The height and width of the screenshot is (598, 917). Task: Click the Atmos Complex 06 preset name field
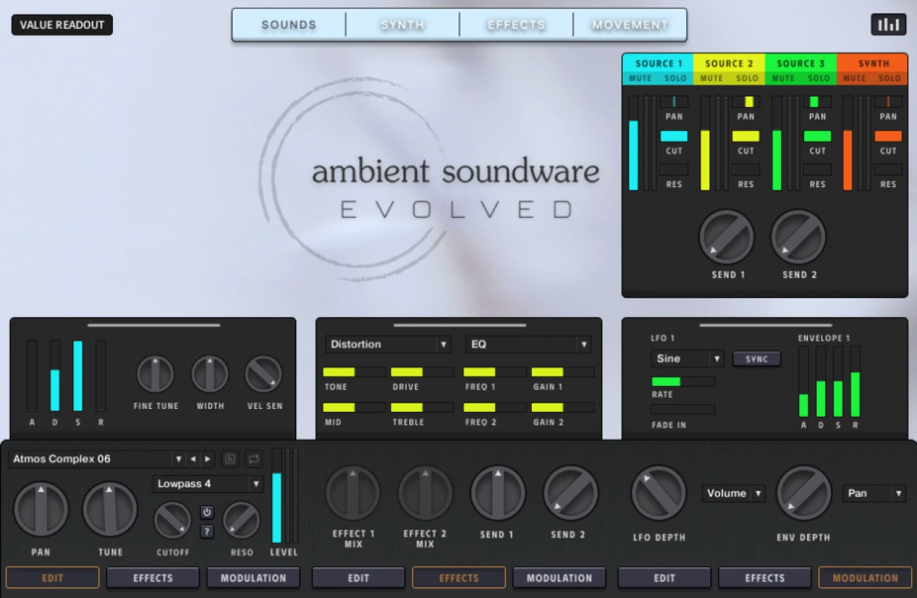[85, 458]
